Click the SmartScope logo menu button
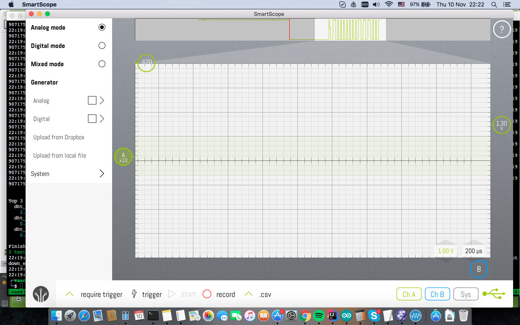The height and width of the screenshot is (325, 520). pyautogui.click(x=41, y=294)
